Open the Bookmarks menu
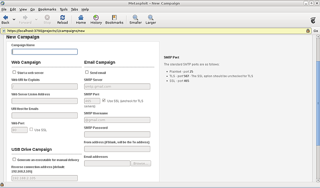The height and width of the screenshot is (188, 320). pyautogui.click(x=47, y=9)
